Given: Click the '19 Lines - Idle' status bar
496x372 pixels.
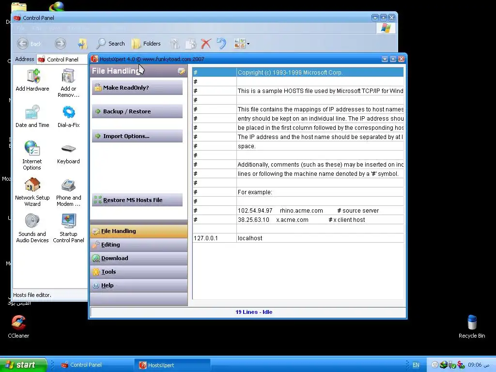Looking at the screenshot, I should pos(248,312).
